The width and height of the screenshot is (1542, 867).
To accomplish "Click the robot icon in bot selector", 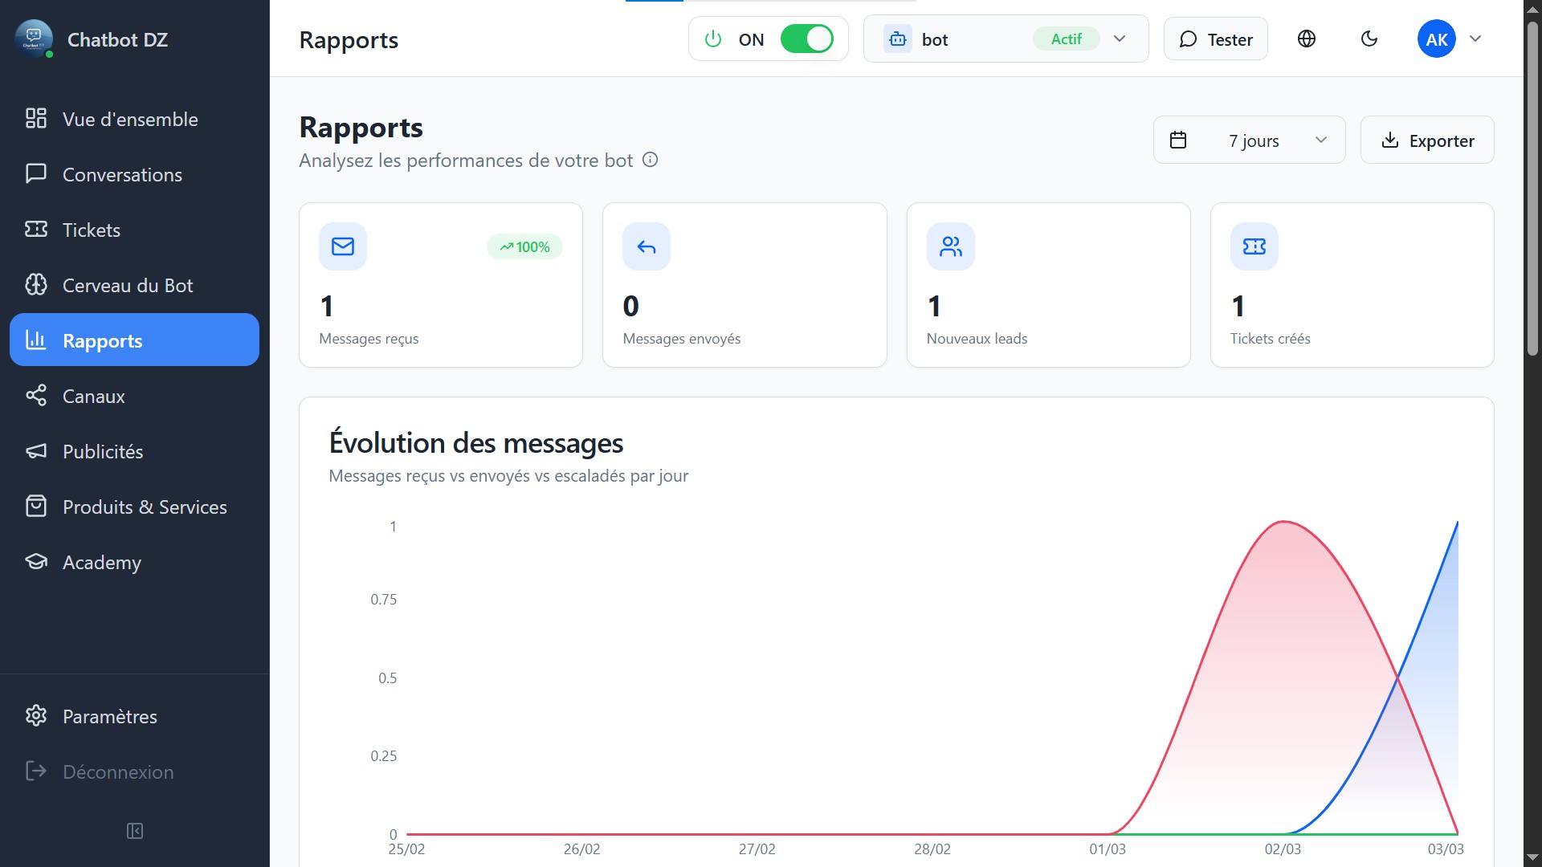I will tap(898, 39).
